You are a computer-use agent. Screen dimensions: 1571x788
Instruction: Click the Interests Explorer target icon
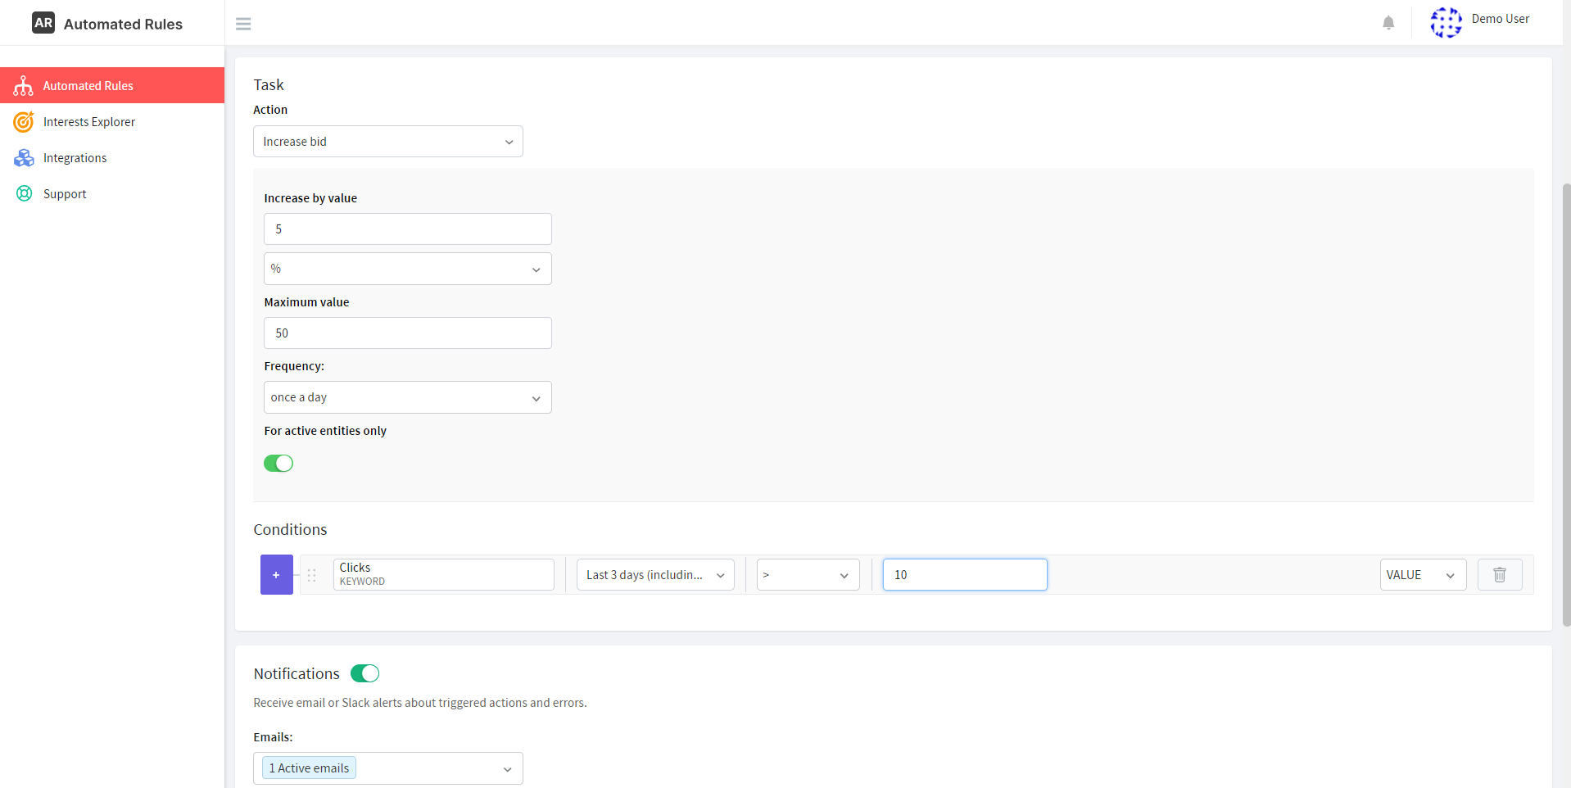24,122
